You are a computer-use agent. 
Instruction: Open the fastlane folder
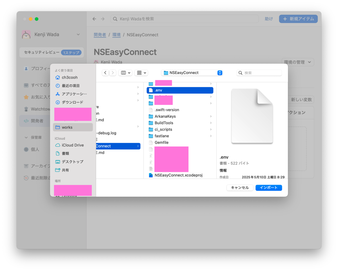click(162, 136)
